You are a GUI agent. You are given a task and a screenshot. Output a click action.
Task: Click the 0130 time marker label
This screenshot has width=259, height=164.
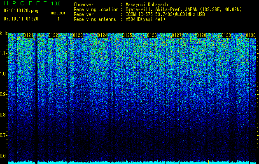click(x=251, y=35)
